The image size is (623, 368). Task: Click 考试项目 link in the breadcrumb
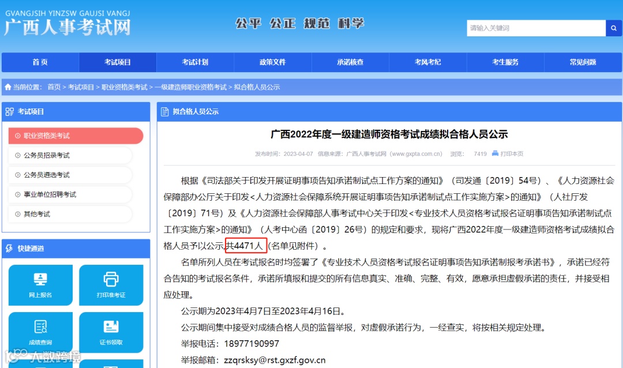pos(81,87)
